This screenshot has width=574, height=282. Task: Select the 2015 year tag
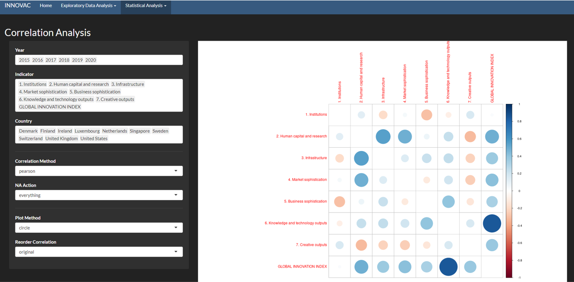24,60
